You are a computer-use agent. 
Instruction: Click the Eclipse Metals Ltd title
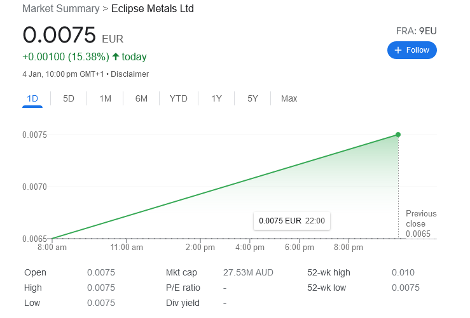coord(153,9)
